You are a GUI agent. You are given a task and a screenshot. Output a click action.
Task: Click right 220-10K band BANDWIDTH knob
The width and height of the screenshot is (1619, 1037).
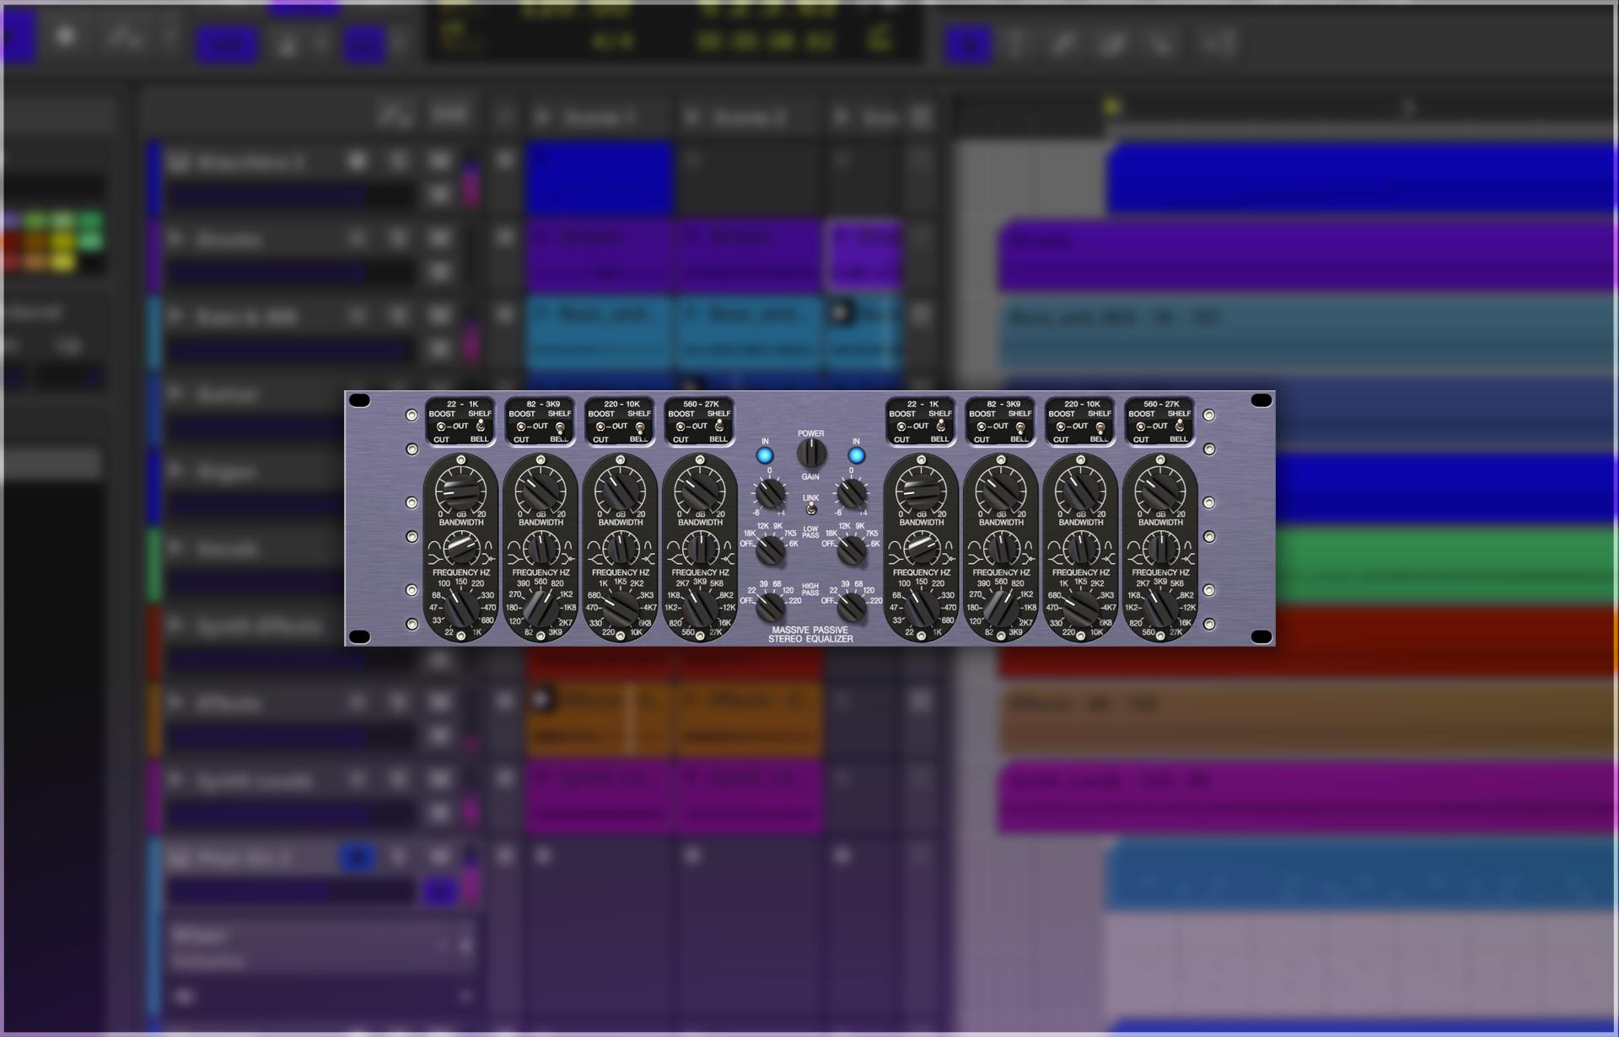click(x=1080, y=549)
